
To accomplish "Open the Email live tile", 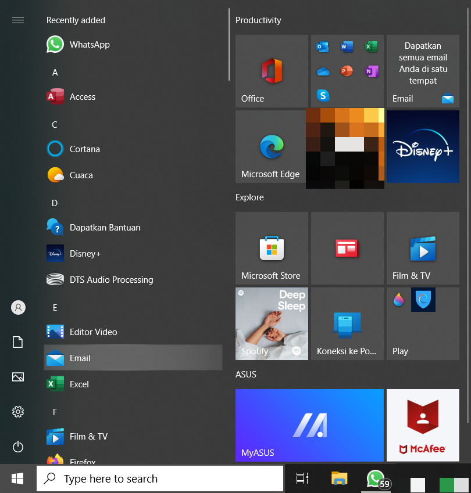I will tap(423, 71).
